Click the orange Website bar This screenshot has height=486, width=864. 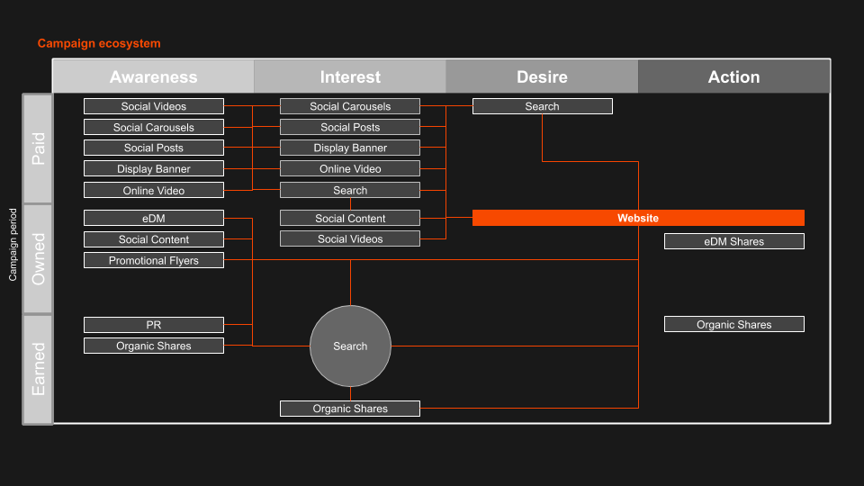click(x=638, y=218)
